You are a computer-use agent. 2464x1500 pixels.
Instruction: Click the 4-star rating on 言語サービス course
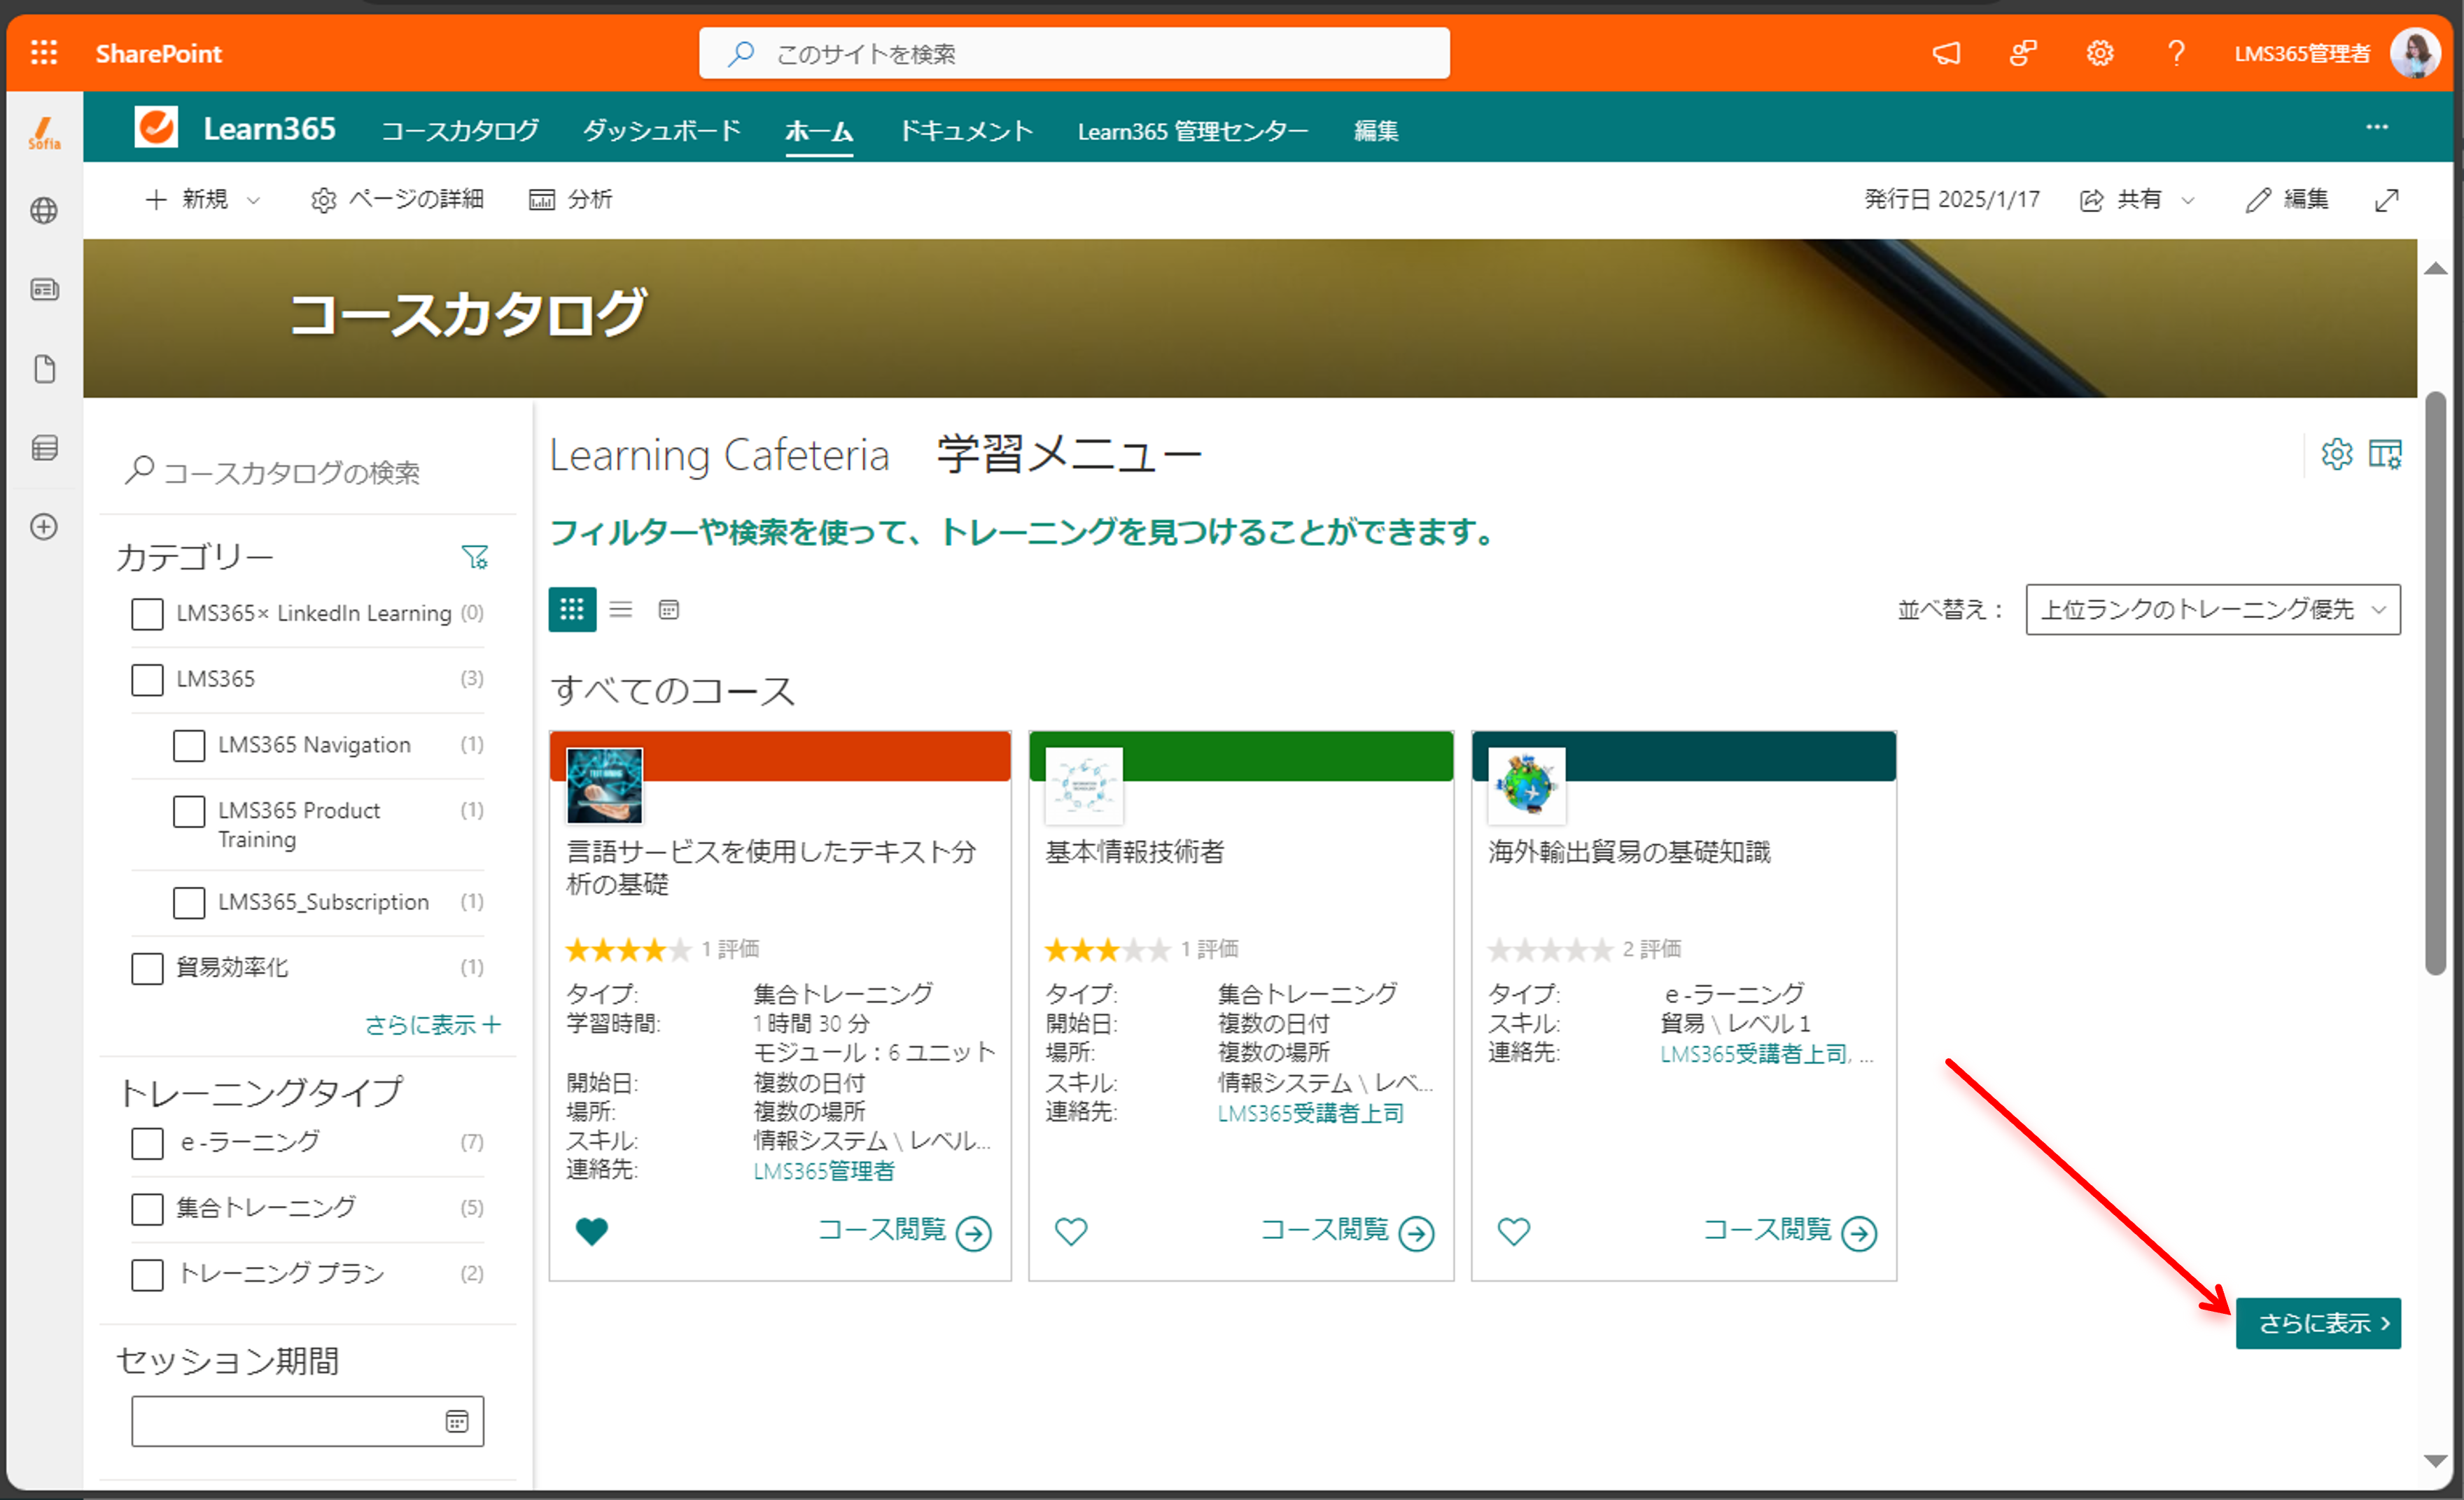(x=628, y=949)
